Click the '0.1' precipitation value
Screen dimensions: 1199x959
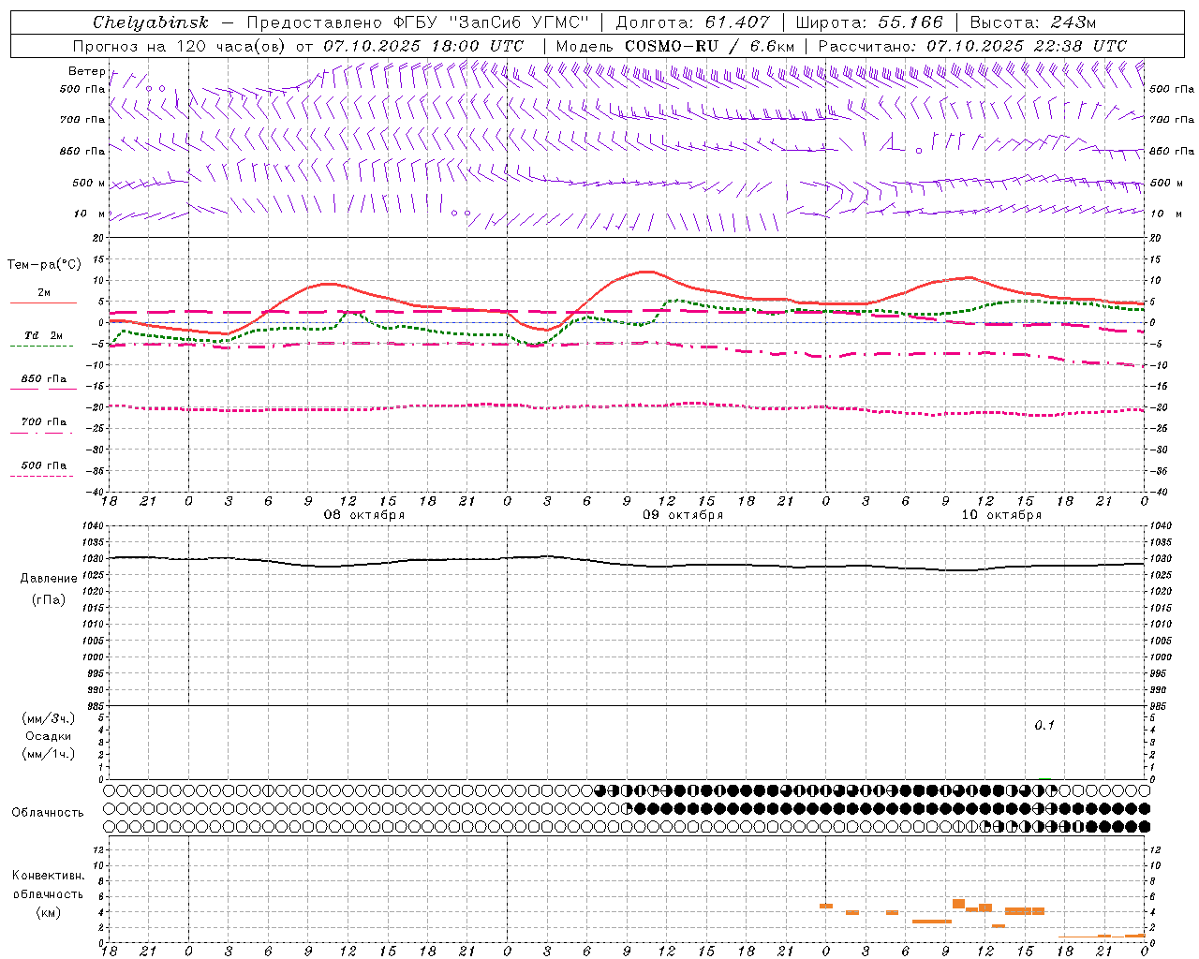click(x=1044, y=725)
